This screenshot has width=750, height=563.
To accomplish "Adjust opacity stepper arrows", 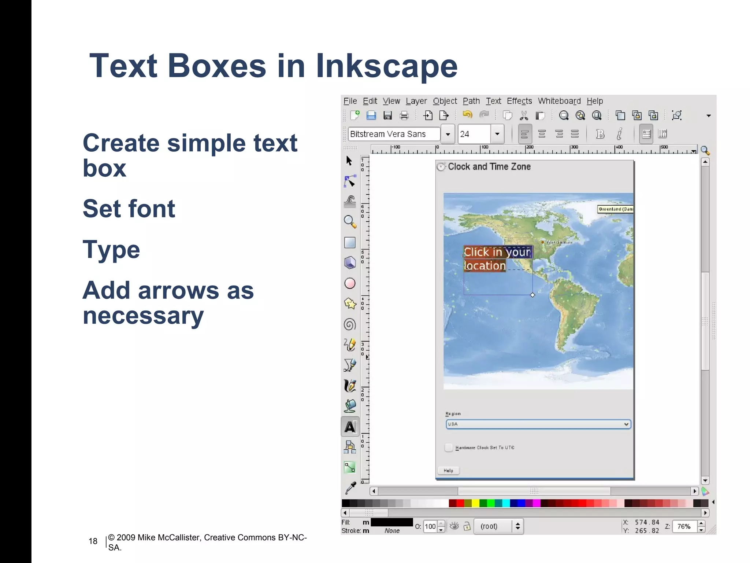I will coord(441,527).
